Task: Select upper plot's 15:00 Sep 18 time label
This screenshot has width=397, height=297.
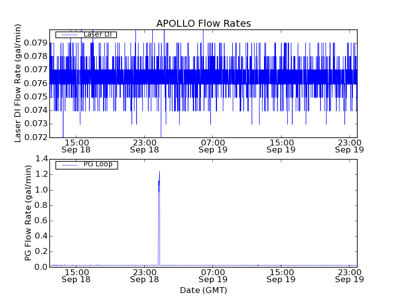Action: click(76, 146)
